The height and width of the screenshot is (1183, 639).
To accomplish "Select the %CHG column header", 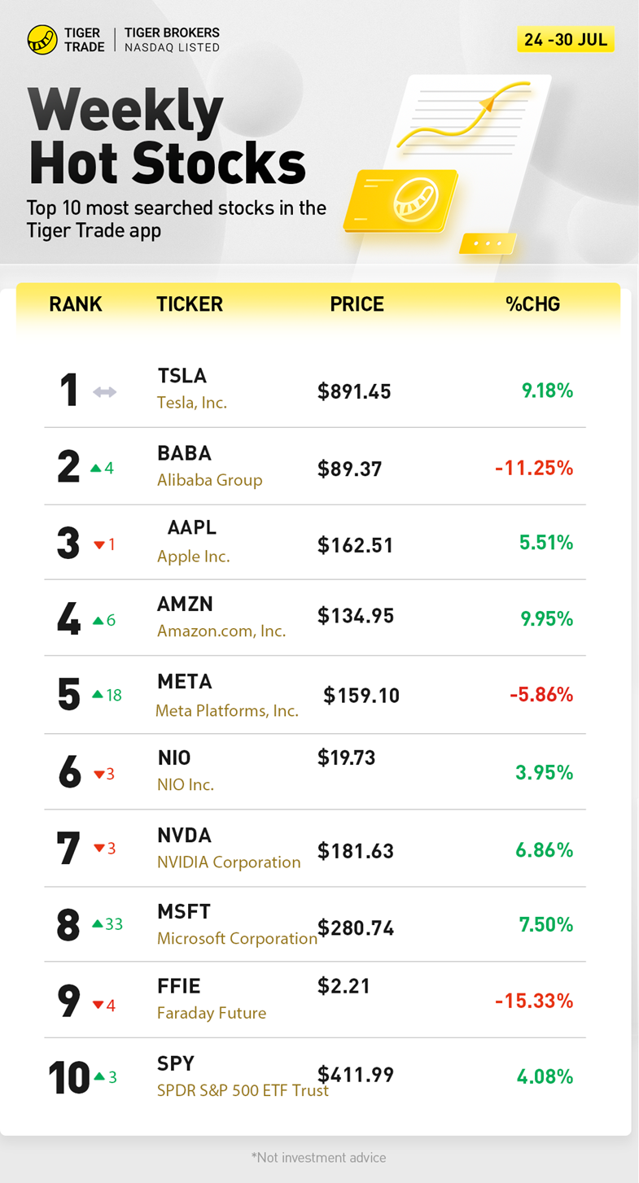I will 532,304.
